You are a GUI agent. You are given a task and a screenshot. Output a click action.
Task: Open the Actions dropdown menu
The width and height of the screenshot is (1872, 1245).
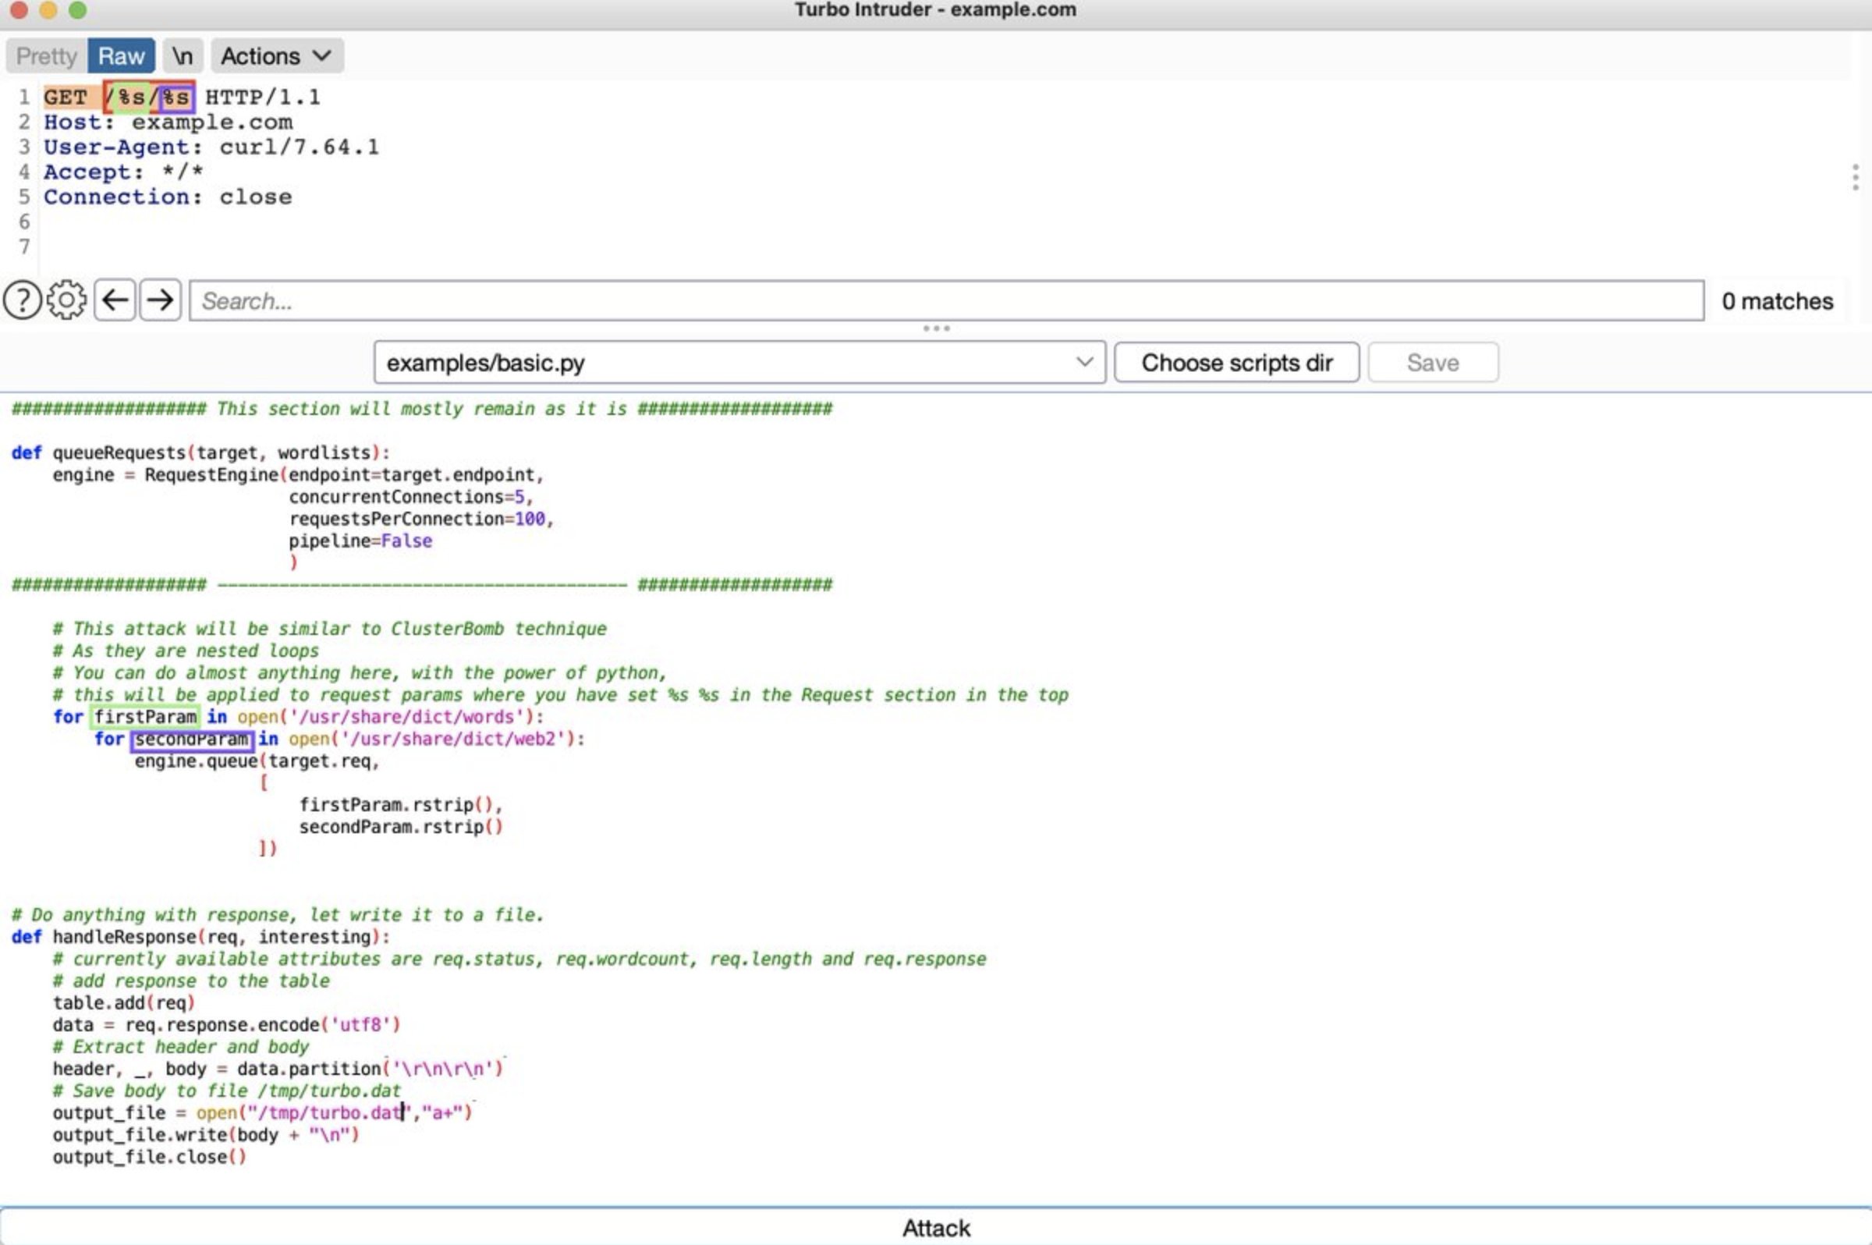click(x=276, y=56)
